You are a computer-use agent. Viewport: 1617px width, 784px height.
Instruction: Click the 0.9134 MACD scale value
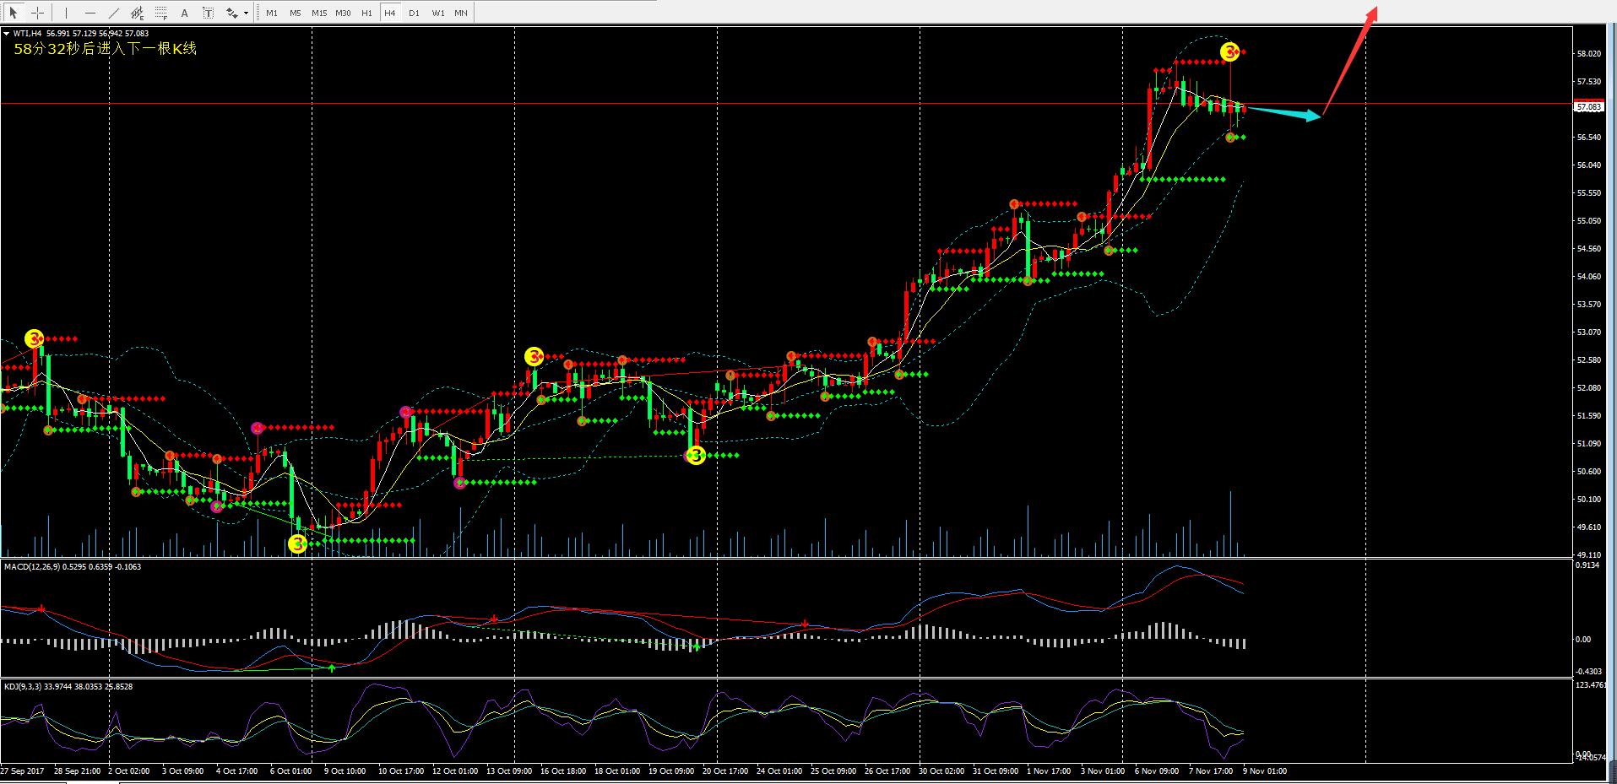(1587, 565)
